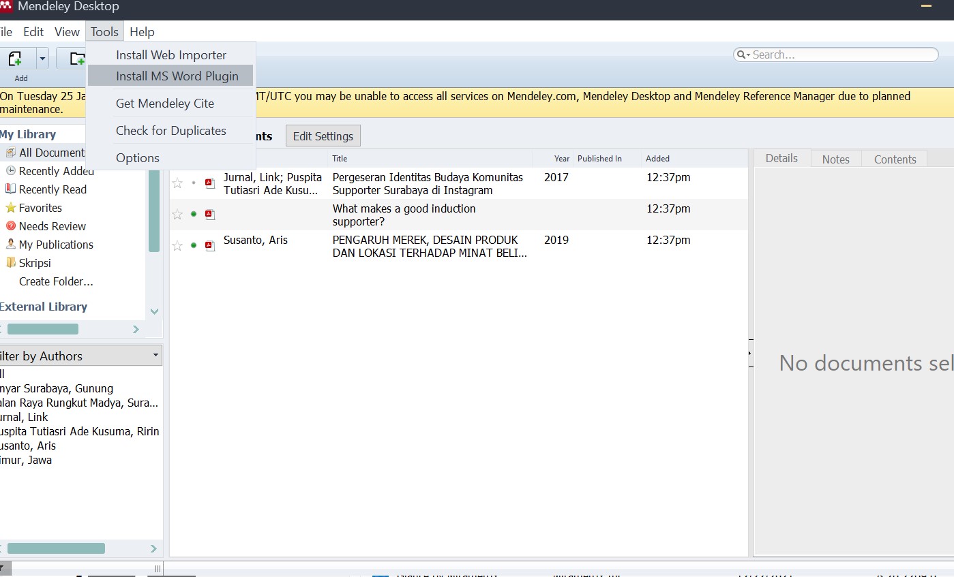Toggle read status dot for induction supporter
Viewport: 954px width, 577px height.
pos(194,215)
